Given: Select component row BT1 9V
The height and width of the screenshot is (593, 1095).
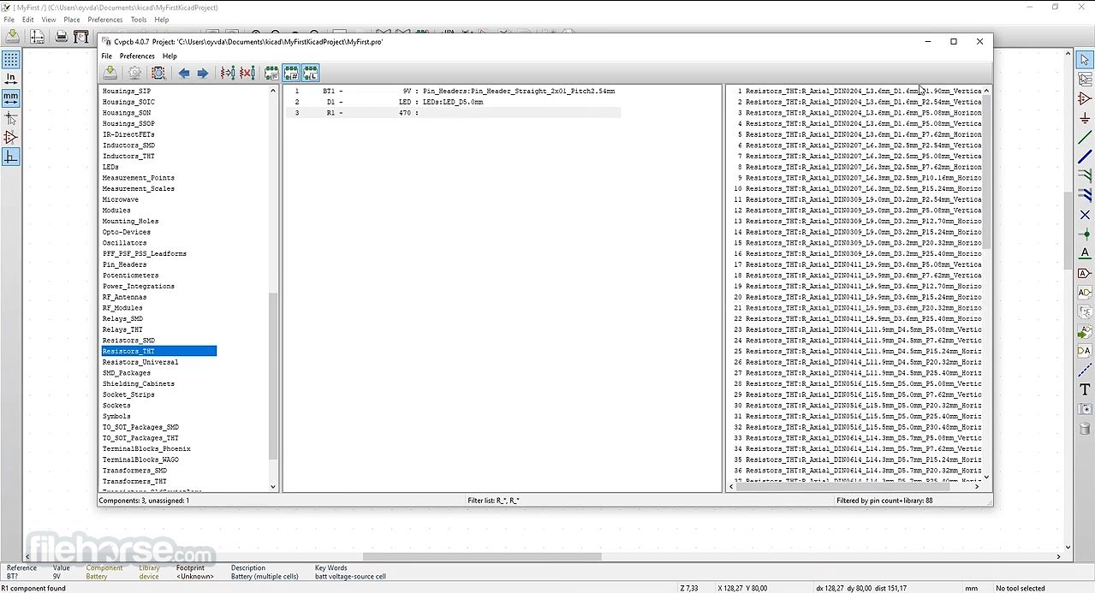Looking at the screenshot, I should (453, 91).
